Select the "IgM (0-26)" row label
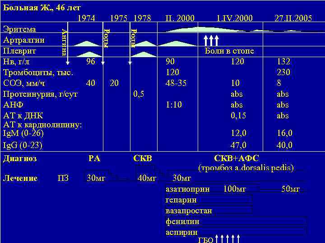 coord(23,133)
